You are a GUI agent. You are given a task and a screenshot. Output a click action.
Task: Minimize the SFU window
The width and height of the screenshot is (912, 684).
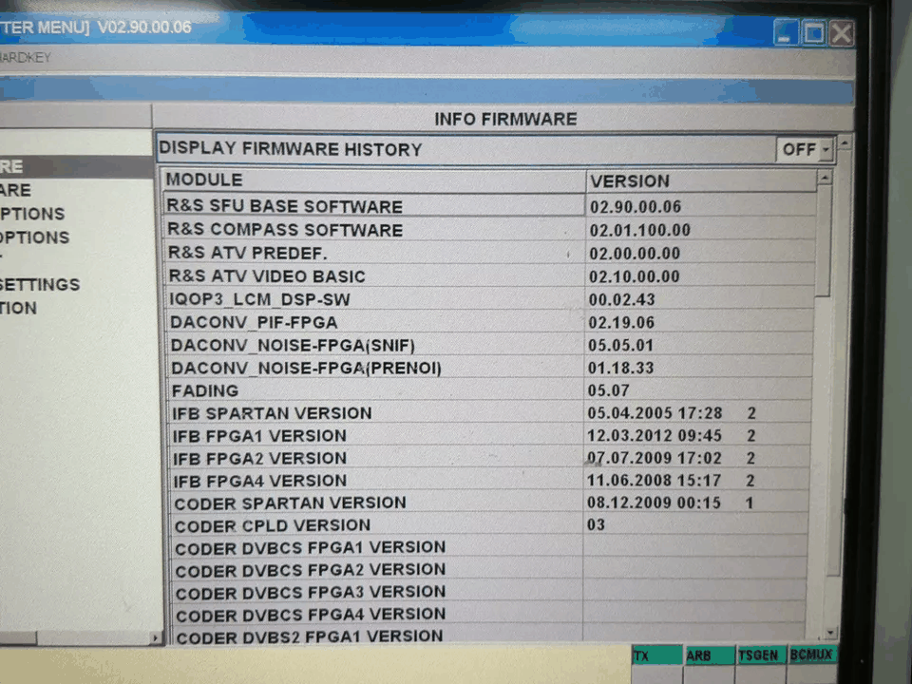[786, 32]
